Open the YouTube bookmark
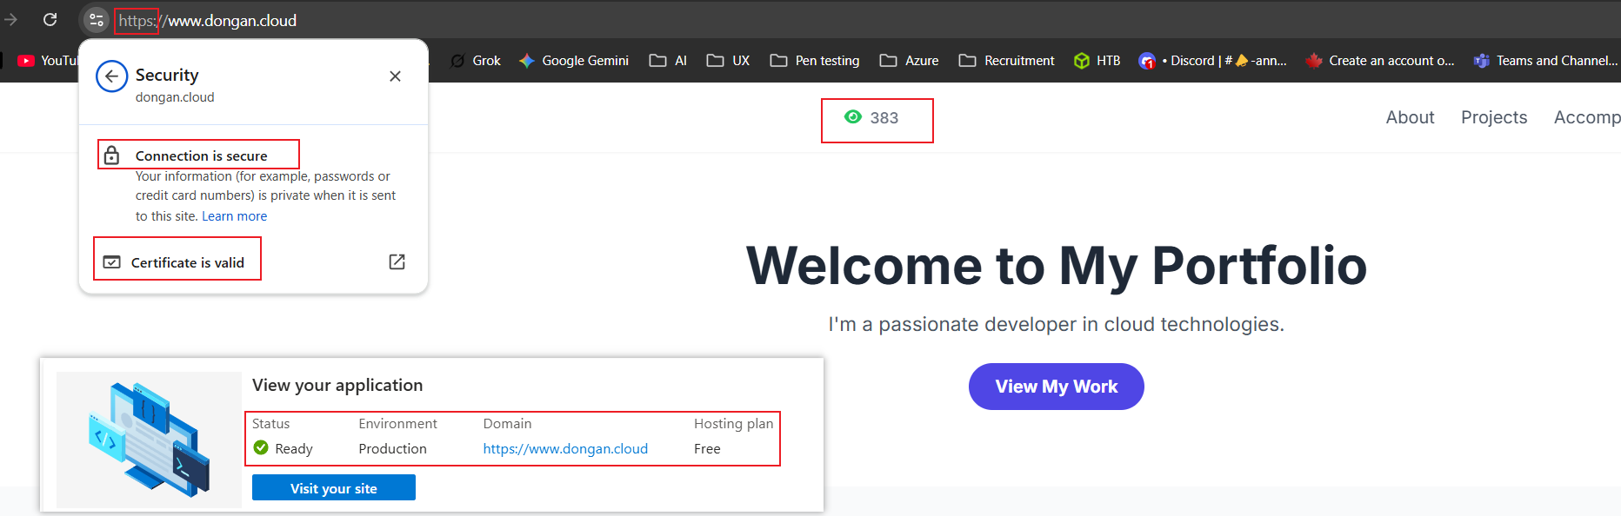This screenshot has height=516, width=1621. click(x=48, y=61)
